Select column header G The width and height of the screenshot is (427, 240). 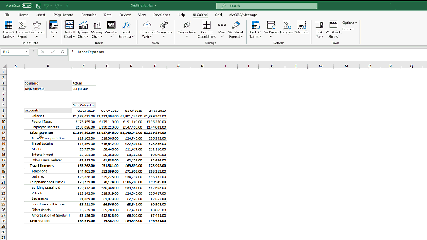coord(178,66)
